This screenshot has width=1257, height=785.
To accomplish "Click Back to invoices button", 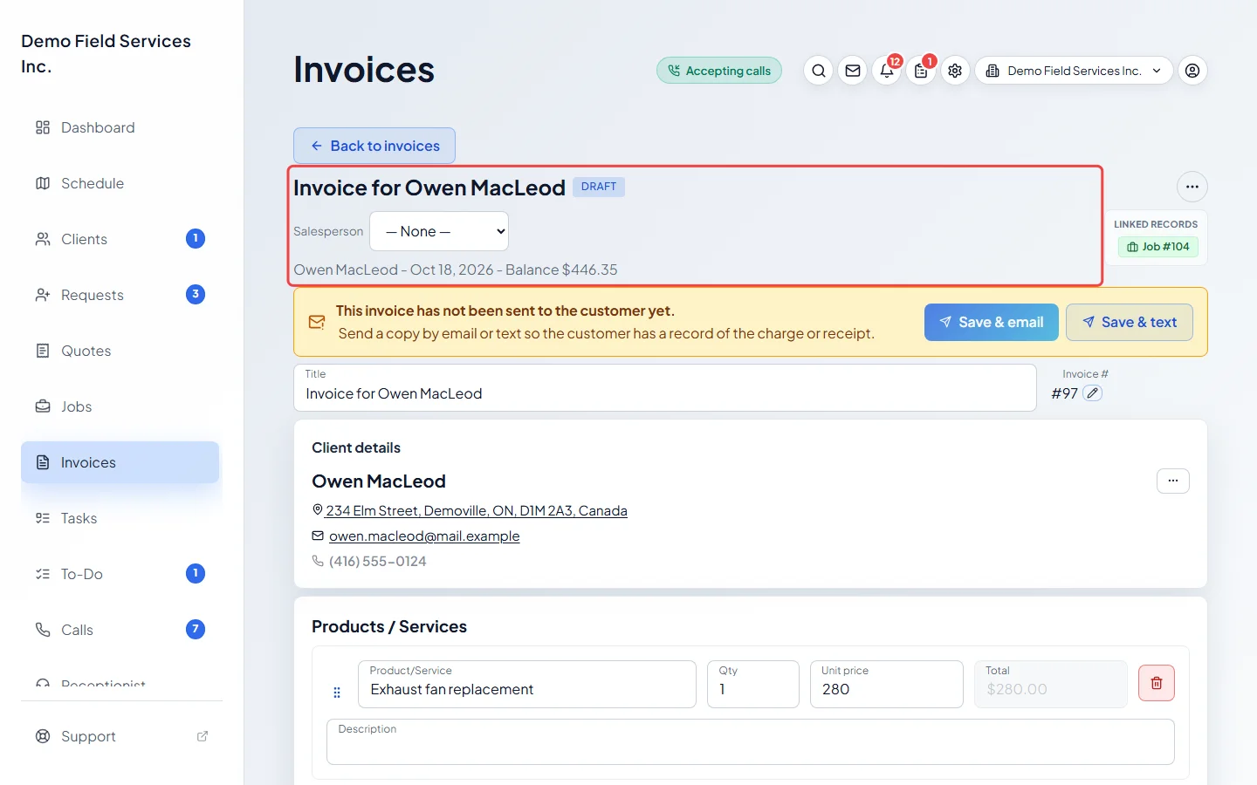I will (x=374, y=146).
